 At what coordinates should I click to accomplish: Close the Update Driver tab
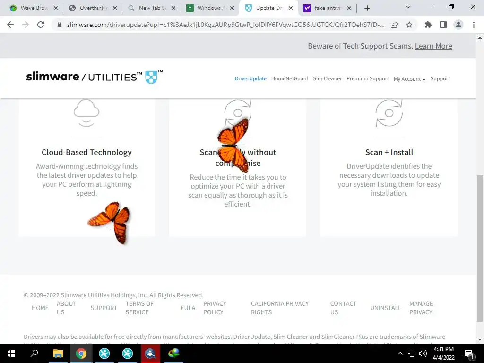291,9
